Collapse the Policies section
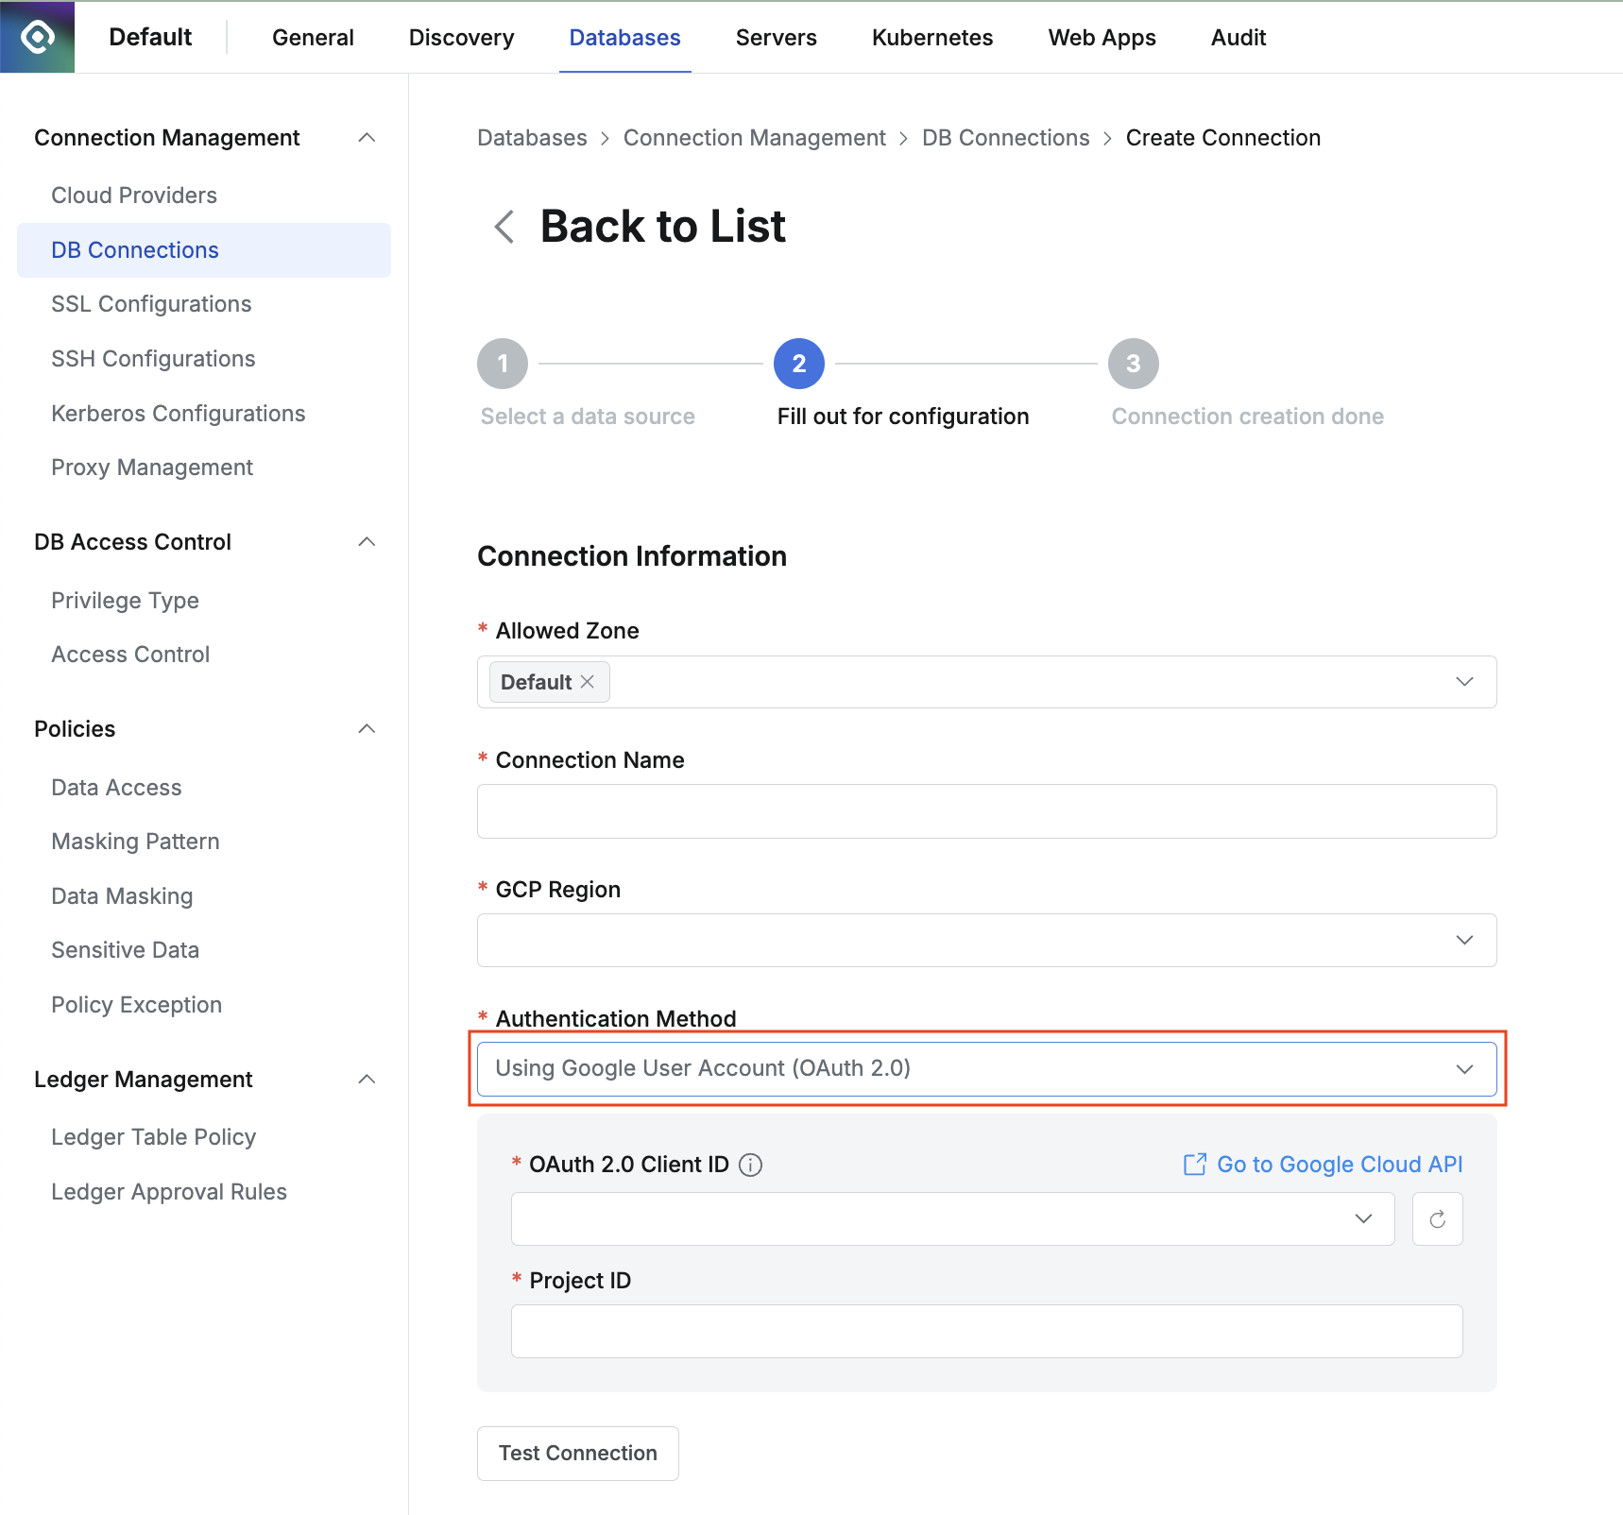Viewport: 1623px width, 1515px height. [367, 728]
